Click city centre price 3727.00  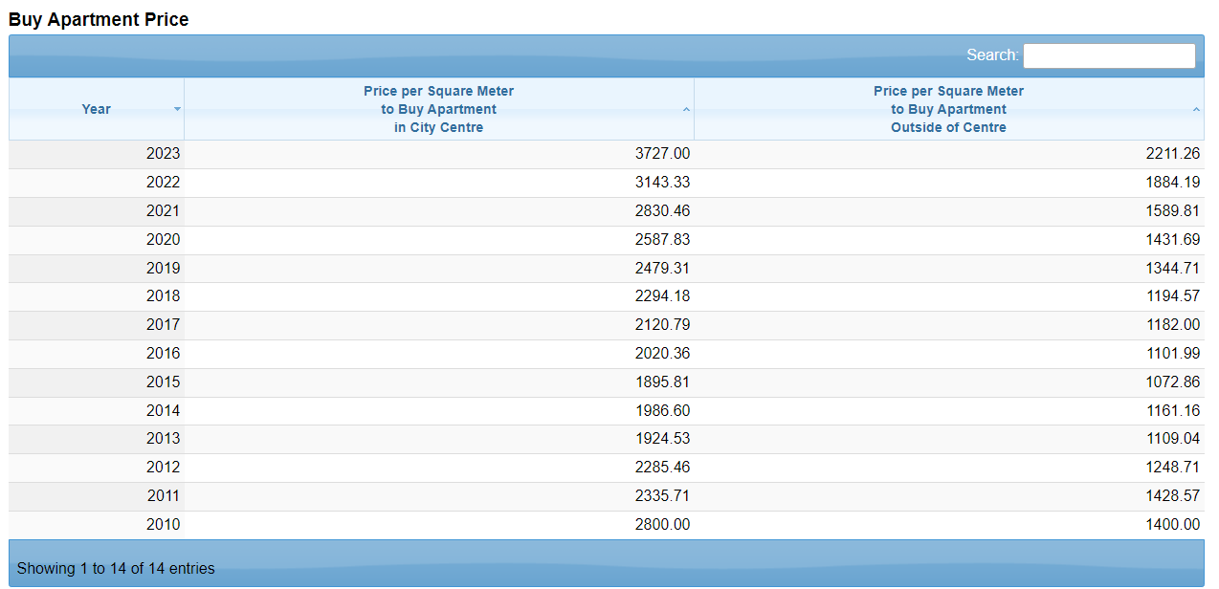click(x=662, y=154)
